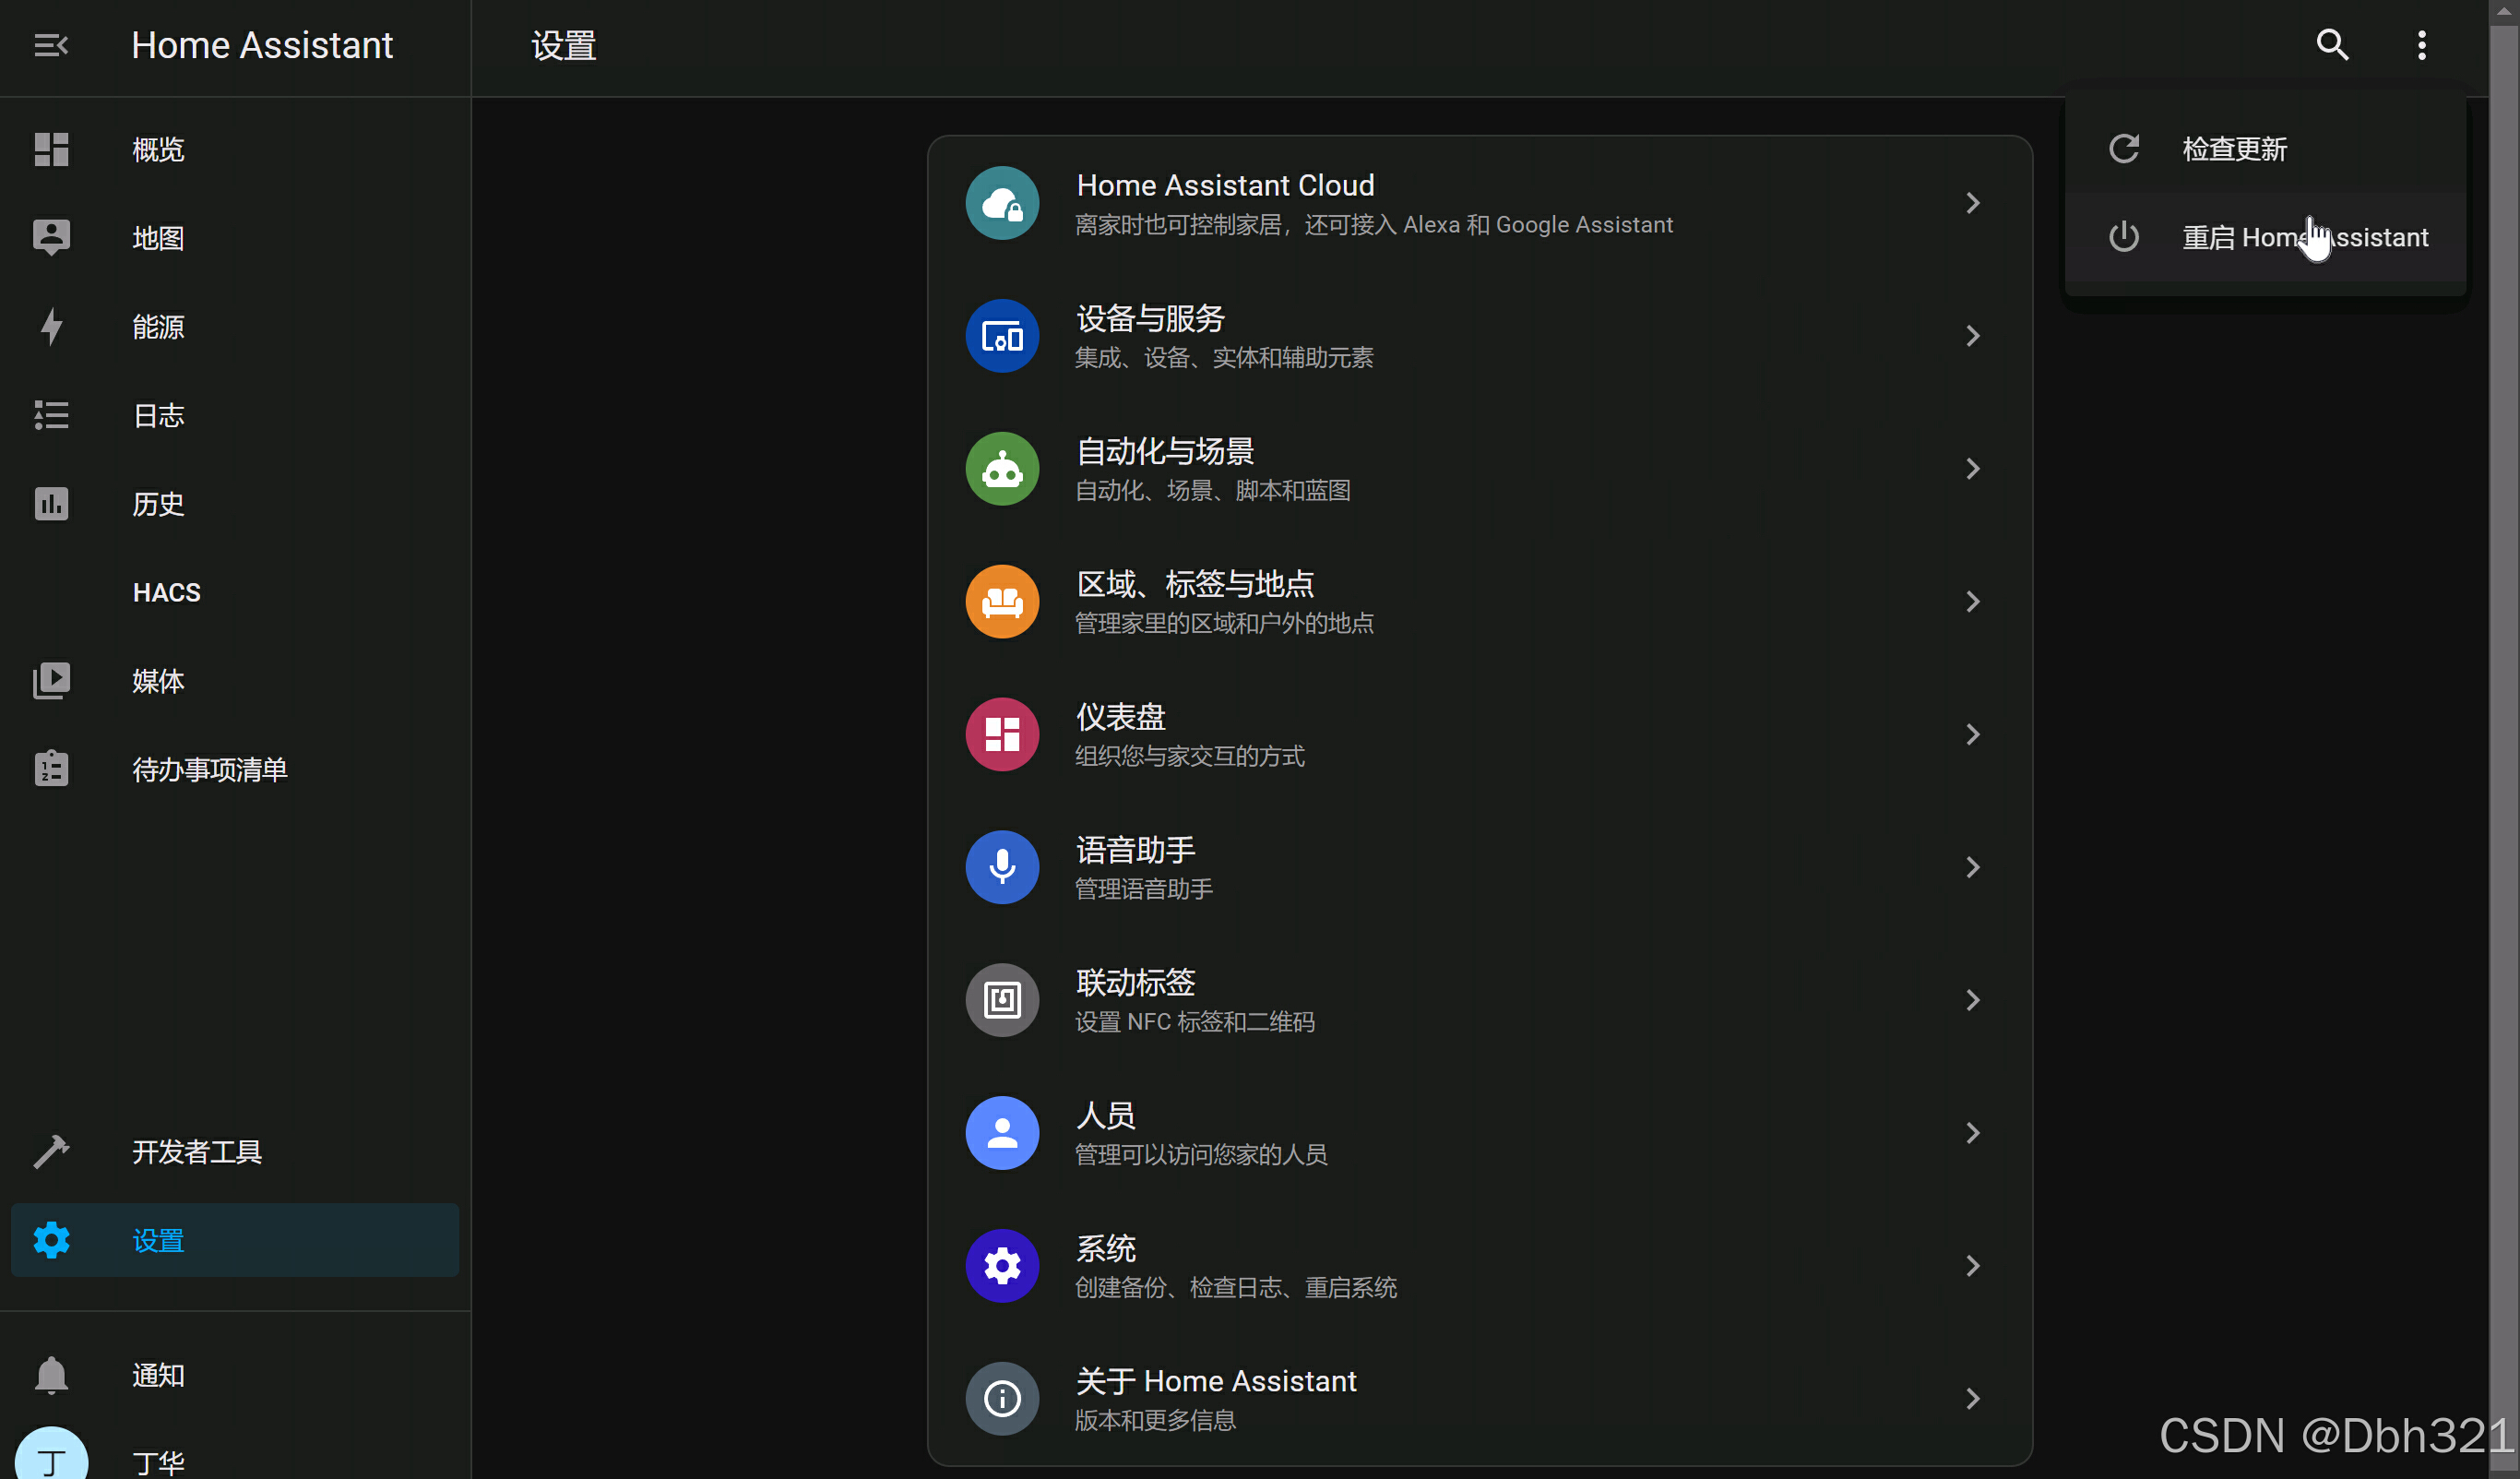Open the 系统 settings title
This screenshot has width=2520, height=1479.
coord(1106,1249)
